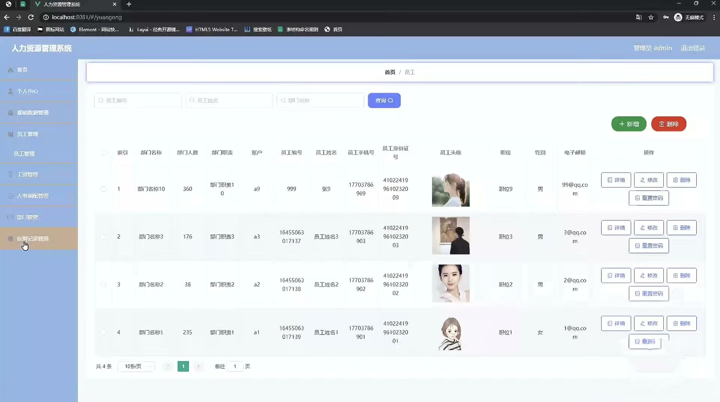
Task: View 详情 for 员工姓名2
Action: coord(616,275)
